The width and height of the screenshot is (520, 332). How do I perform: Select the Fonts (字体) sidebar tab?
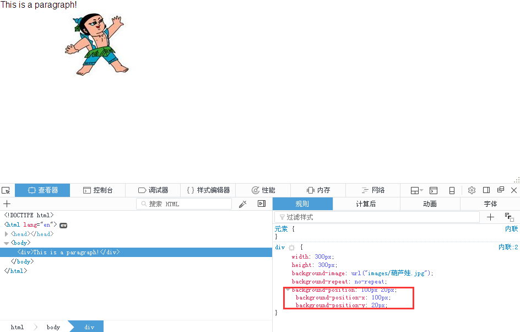pos(490,204)
